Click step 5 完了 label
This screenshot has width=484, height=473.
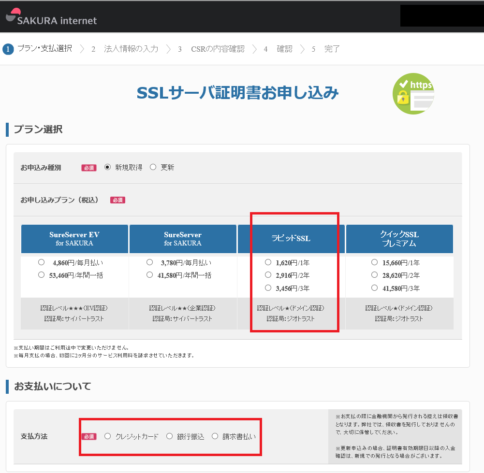(332, 49)
